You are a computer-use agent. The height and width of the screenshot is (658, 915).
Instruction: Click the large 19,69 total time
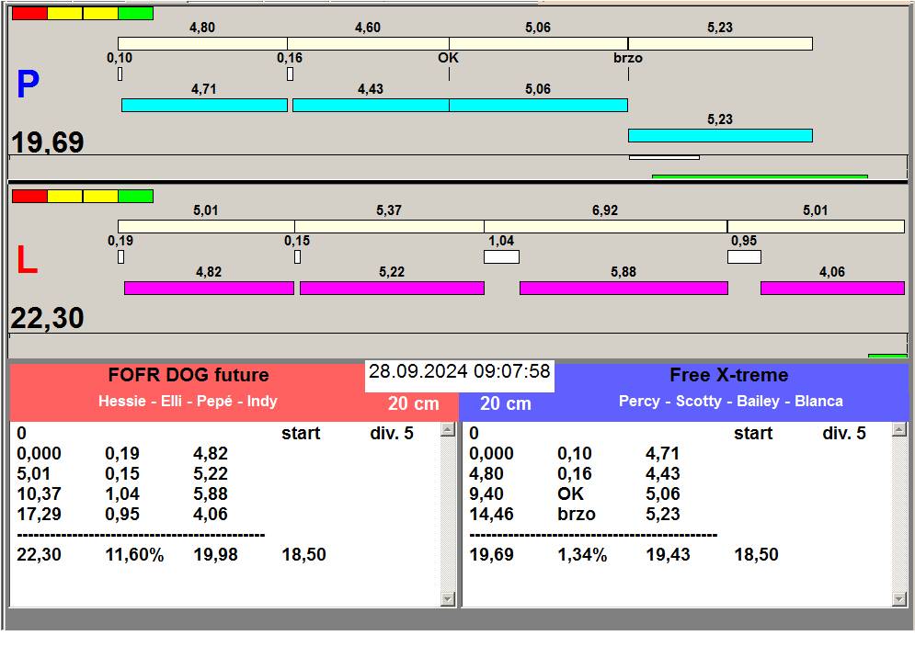47,142
